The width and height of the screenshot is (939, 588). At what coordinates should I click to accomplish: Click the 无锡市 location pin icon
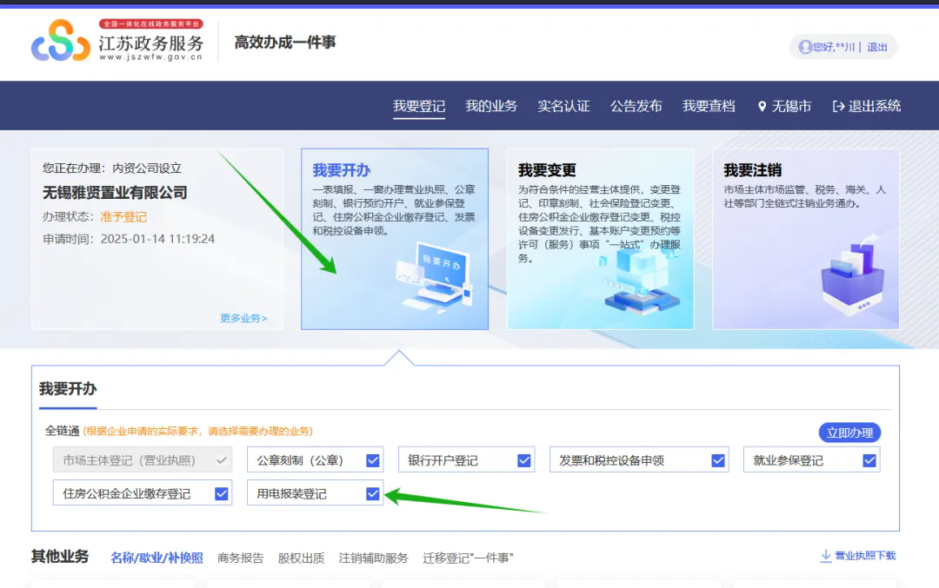pos(763,107)
